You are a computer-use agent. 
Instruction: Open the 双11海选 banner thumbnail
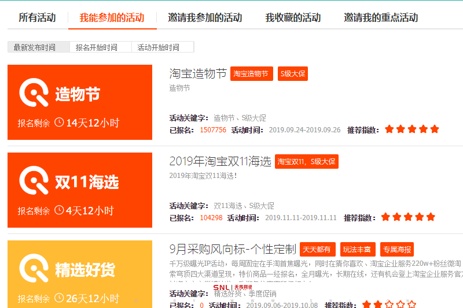point(80,190)
